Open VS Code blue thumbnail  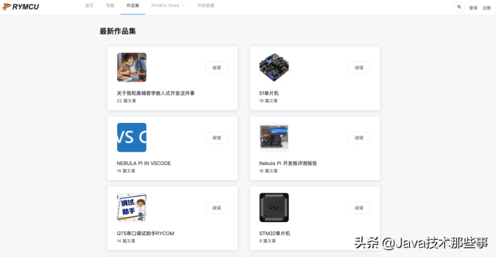pyautogui.click(x=132, y=137)
